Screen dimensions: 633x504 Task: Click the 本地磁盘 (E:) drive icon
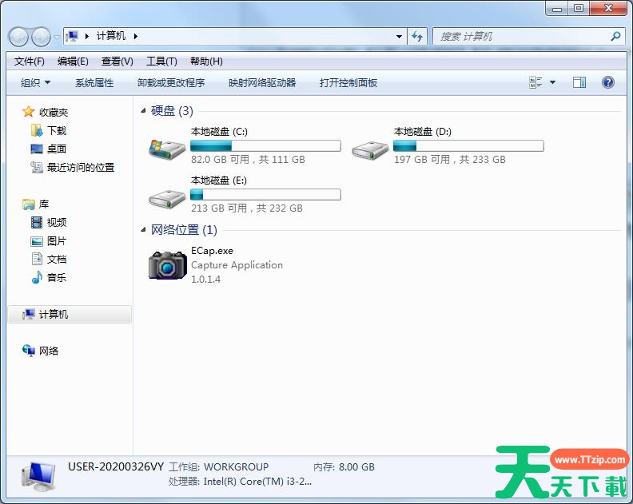click(x=167, y=199)
